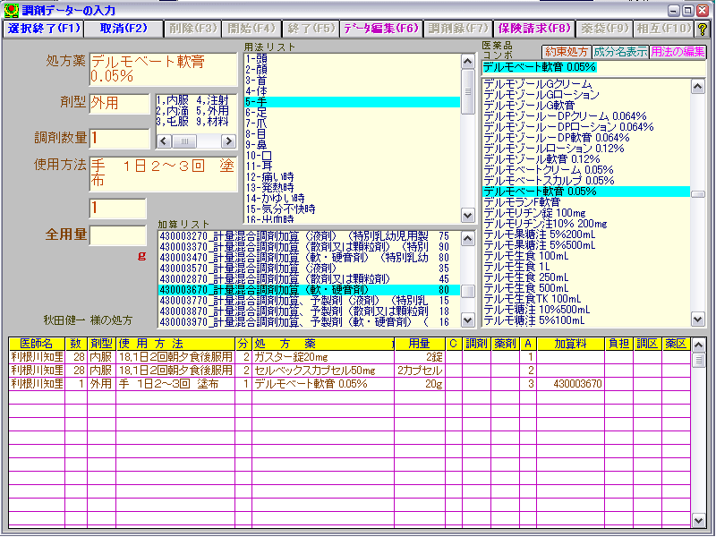
Task: Click the 20g dosage cell
Action: (419, 384)
